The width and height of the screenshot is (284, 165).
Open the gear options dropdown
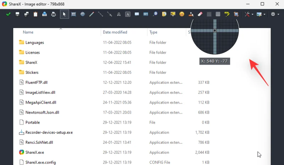tap(275, 14)
